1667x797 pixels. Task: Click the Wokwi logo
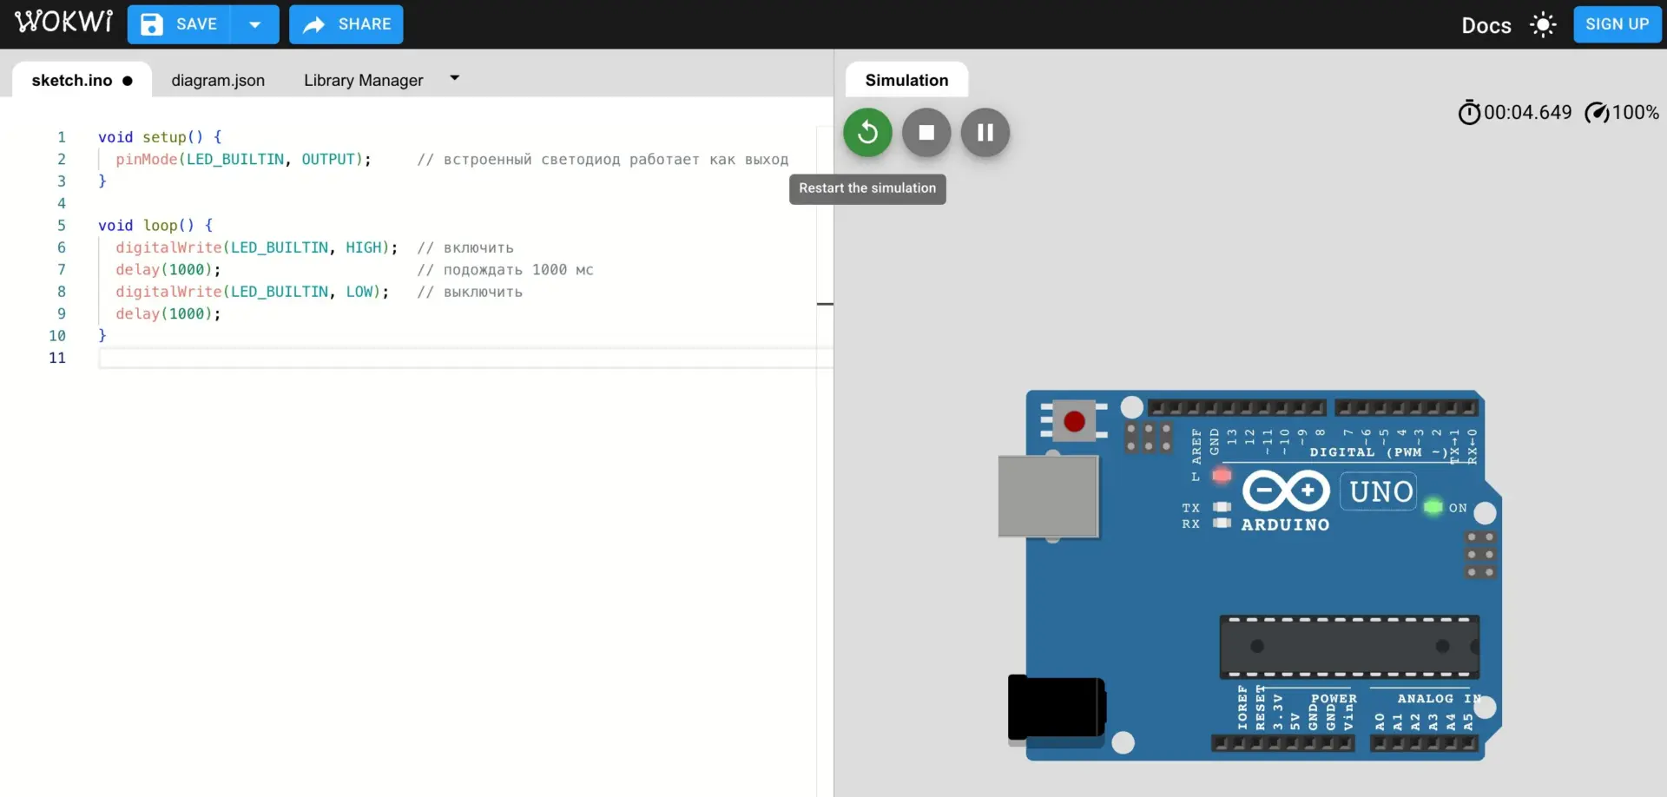[63, 22]
